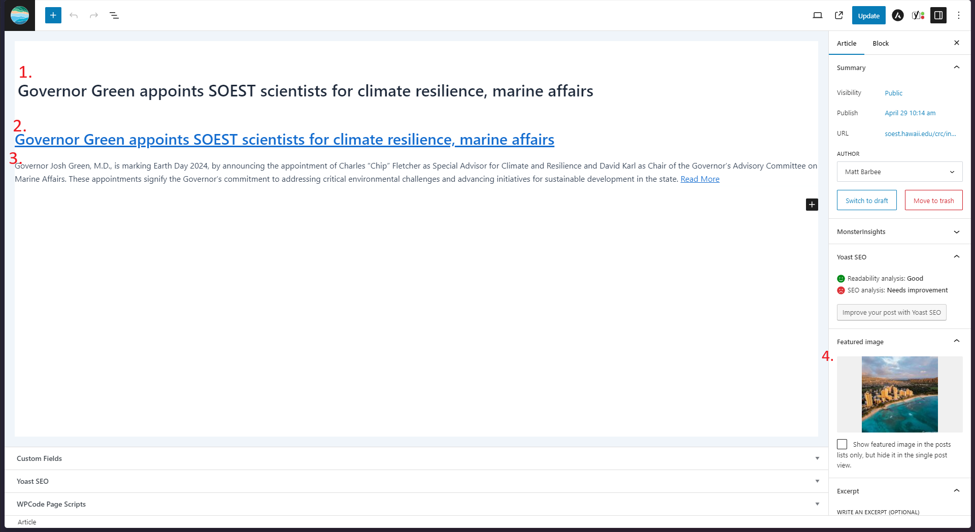Screen dimensions: 975x532
Task: Open the document overview list
Action: click(x=114, y=15)
